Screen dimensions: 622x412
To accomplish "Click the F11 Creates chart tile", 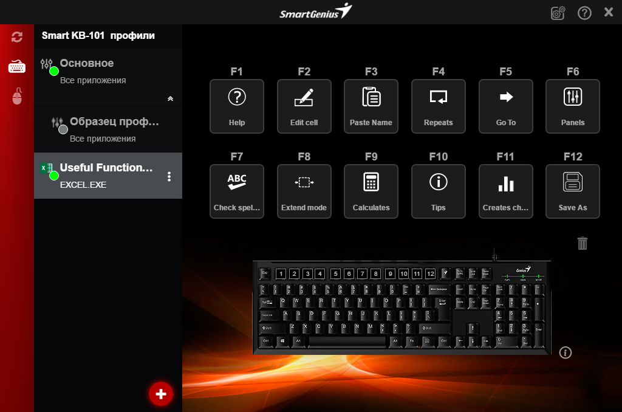I will coord(506,191).
